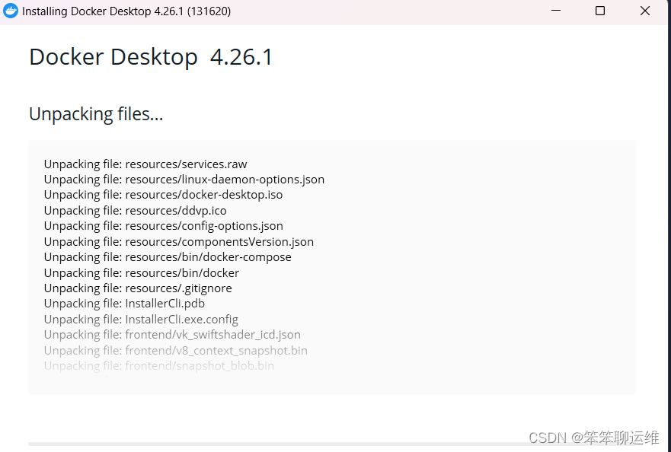Select log line "resources/services.raw"
Screen dimensions: 671x452
145,164
